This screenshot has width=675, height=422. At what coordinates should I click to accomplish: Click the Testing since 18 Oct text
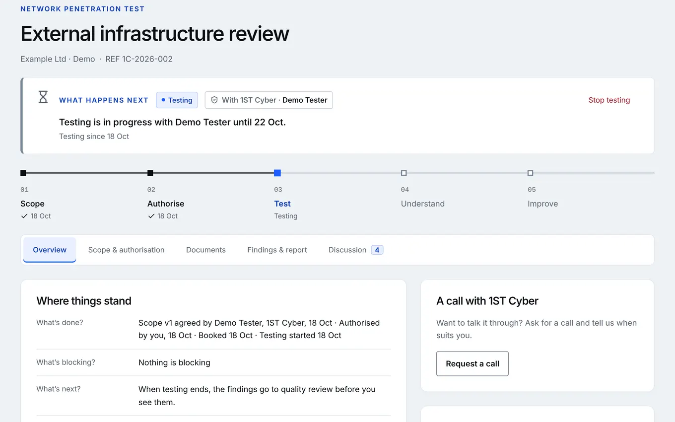click(94, 136)
